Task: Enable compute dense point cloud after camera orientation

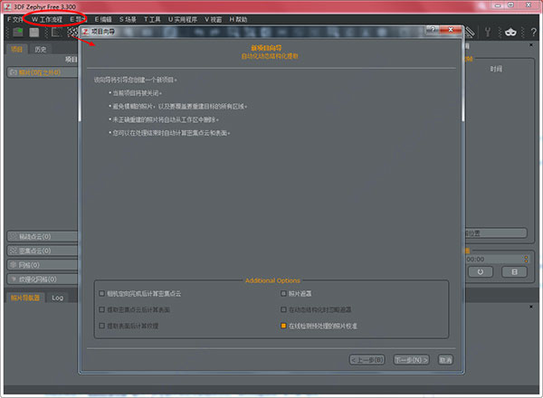Action: coord(101,293)
